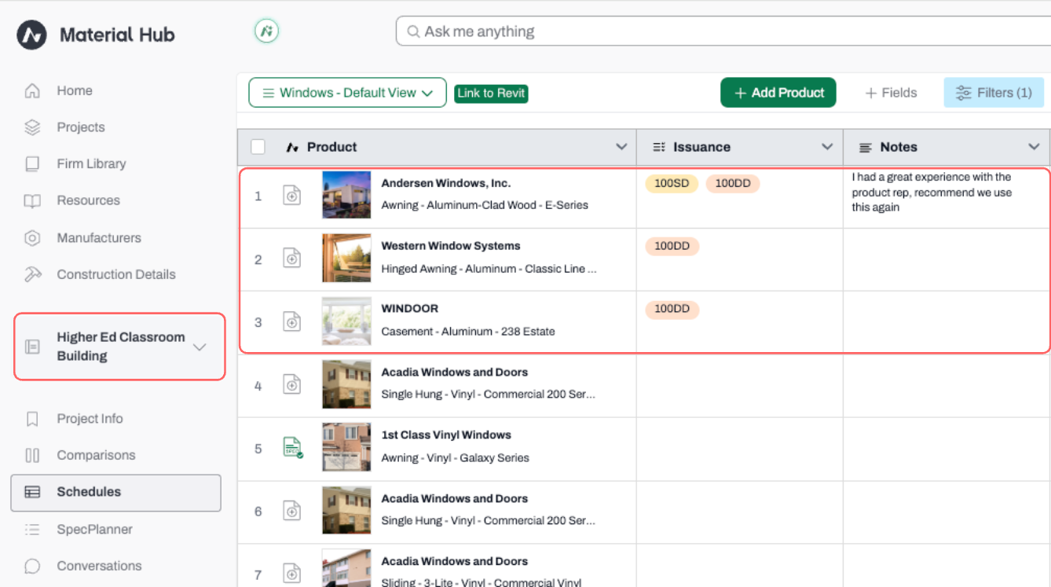
Task: Click the Add Product button
Action: point(778,93)
